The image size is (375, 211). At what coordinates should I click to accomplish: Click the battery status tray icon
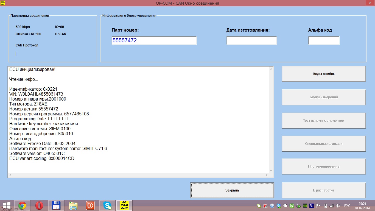pyautogui.click(x=326, y=206)
